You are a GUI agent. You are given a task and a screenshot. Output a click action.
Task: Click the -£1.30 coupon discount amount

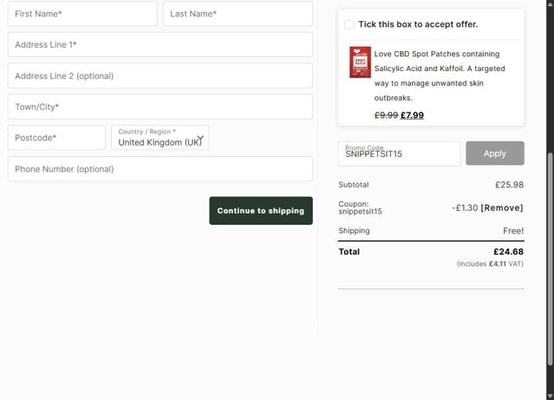tap(465, 207)
